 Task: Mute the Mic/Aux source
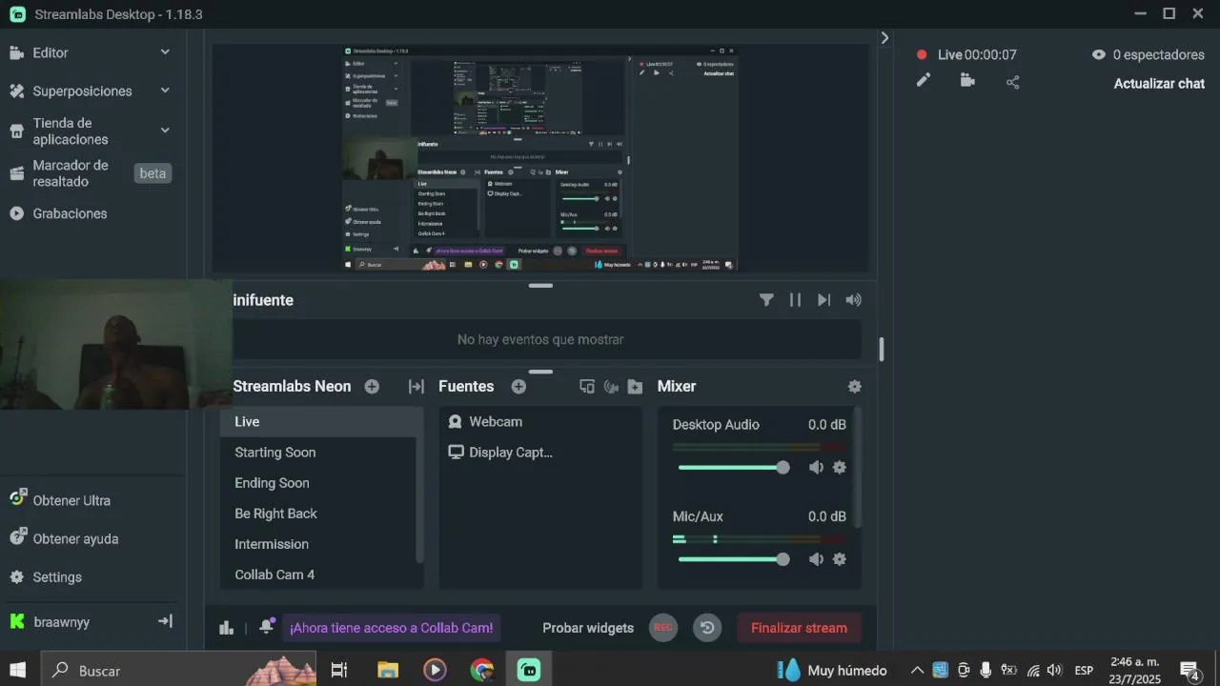(x=816, y=559)
